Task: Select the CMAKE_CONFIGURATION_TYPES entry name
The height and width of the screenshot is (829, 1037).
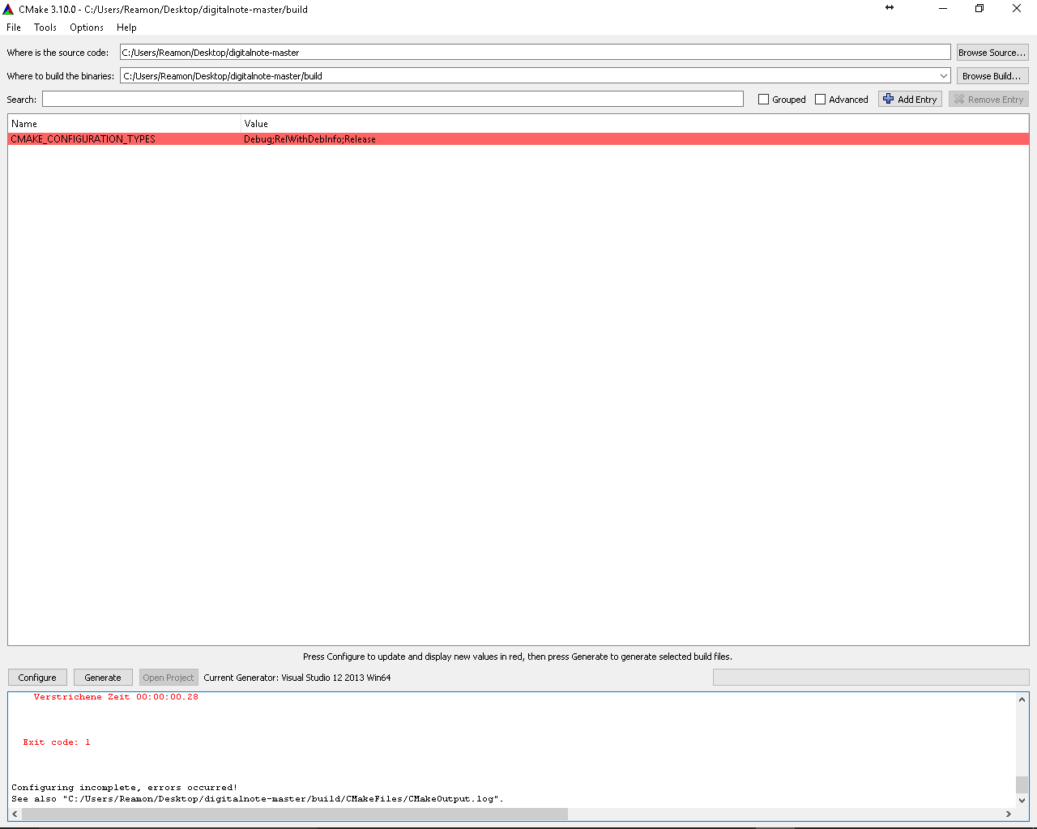Action: [83, 139]
